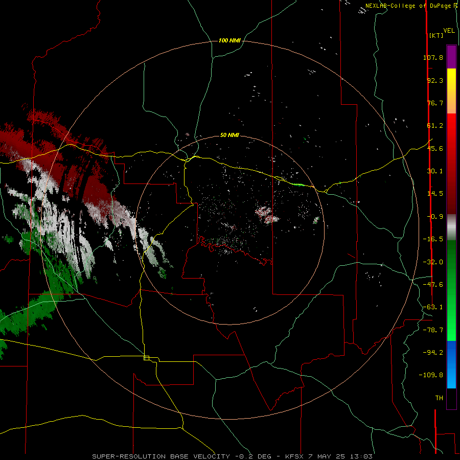
Task: Select the 45.6 legend value
Action: tap(435, 148)
